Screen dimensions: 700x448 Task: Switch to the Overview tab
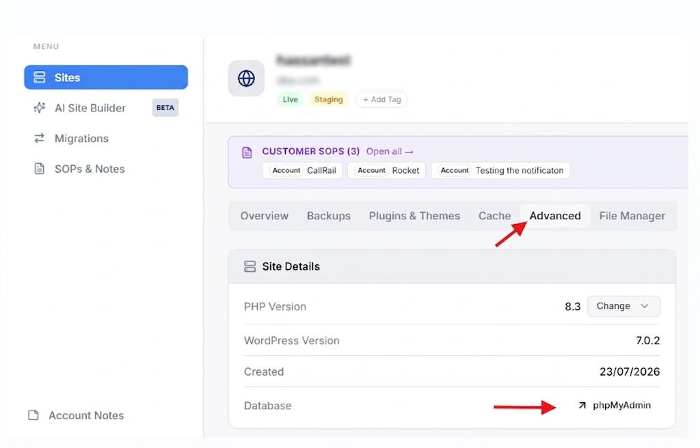[x=265, y=216]
